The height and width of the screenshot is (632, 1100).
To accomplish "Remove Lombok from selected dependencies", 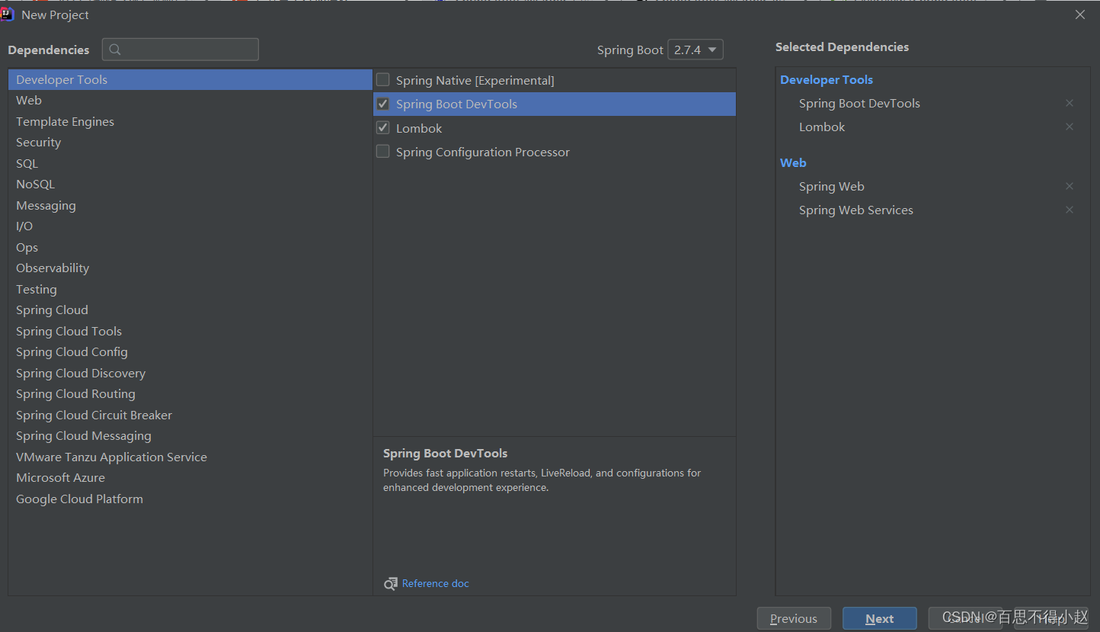I will tap(1070, 127).
